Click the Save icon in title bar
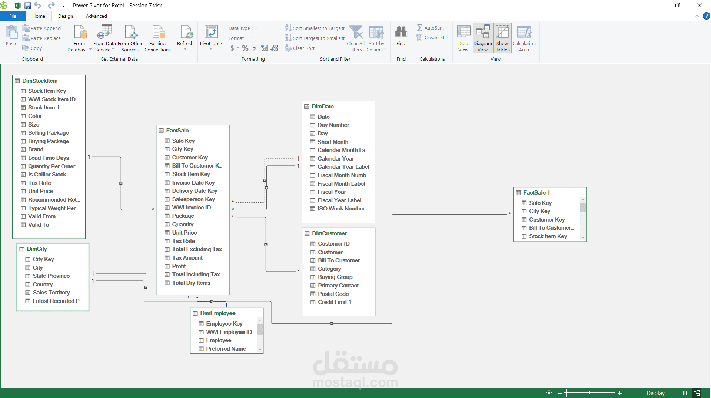Image resolution: width=711 pixels, height=398 pixels. point(28,5)
